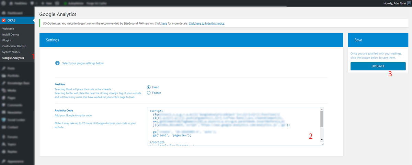This screenshot has width=412, height=165.
Task: Click the 'Analytics Code' setting label
Action: [64, 111]
